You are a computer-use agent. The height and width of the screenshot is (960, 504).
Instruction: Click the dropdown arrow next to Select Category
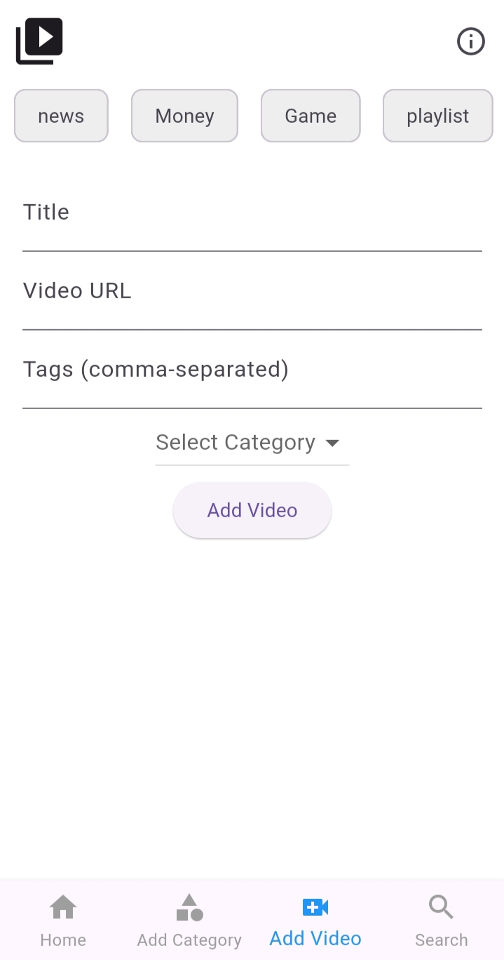332,444
